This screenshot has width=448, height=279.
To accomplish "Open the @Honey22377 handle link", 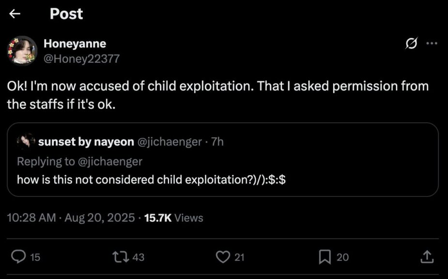I will pos(81,59).
